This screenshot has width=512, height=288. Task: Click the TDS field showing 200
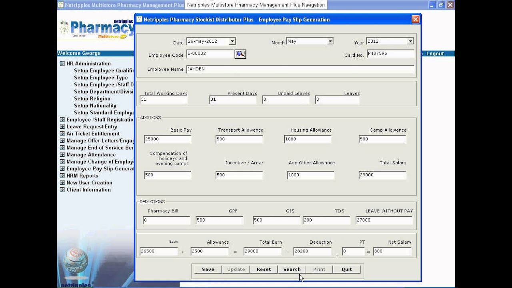point(326,220)
